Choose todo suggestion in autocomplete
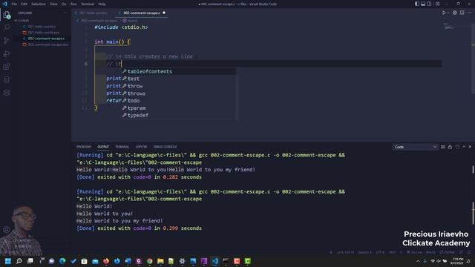The width and height of the screenshot is (475, 267). coord(180,101)
